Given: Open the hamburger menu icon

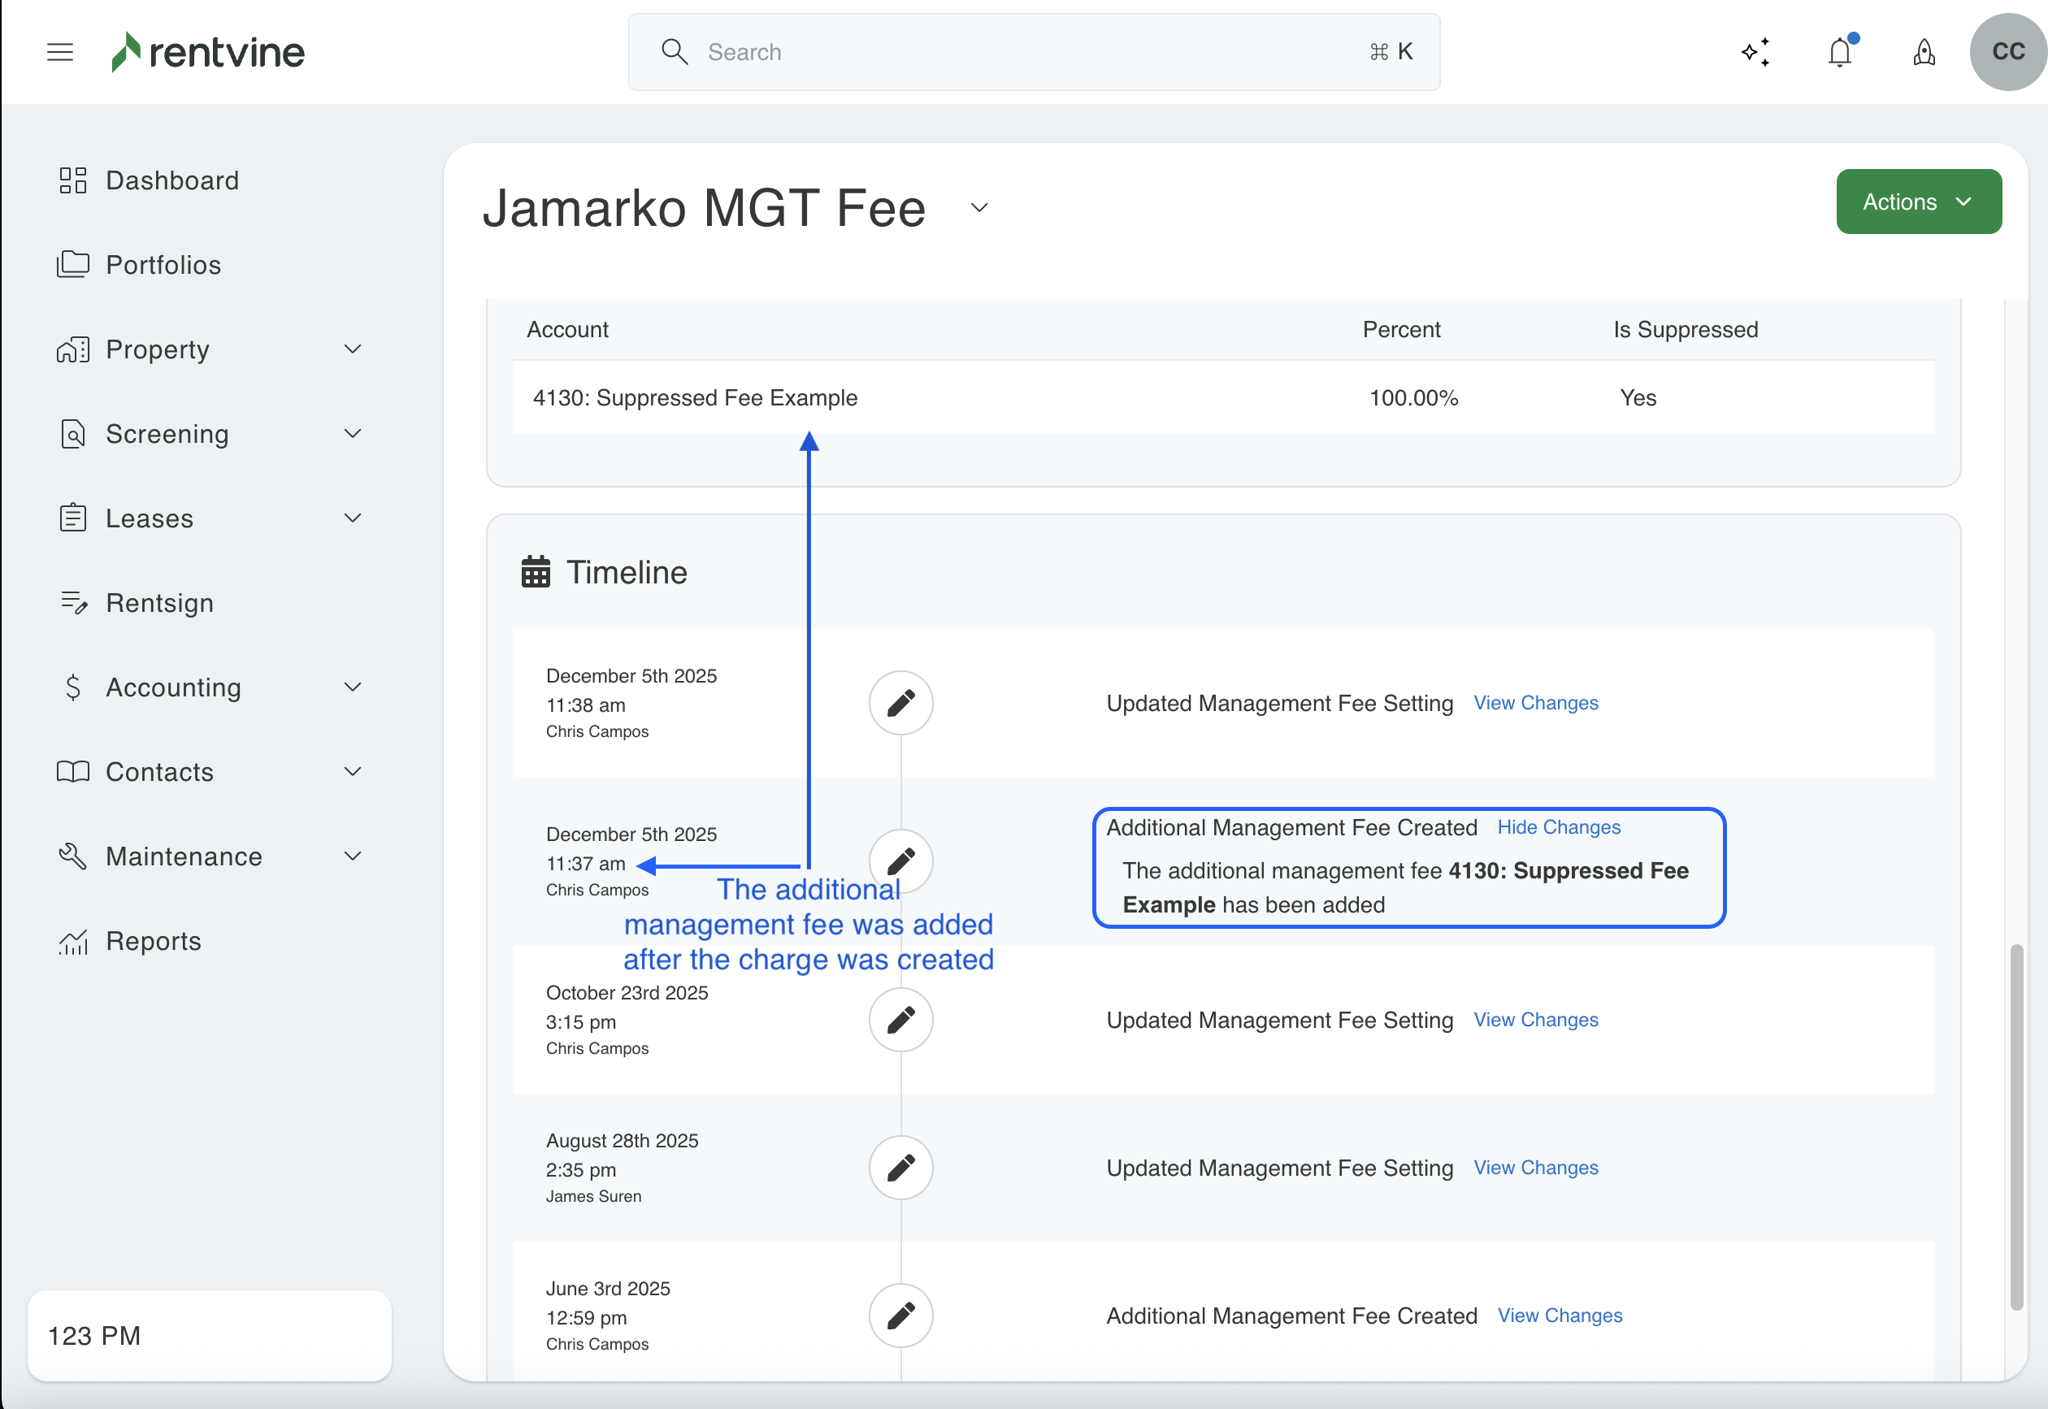Looking at the screenshot, I should 60,52.
